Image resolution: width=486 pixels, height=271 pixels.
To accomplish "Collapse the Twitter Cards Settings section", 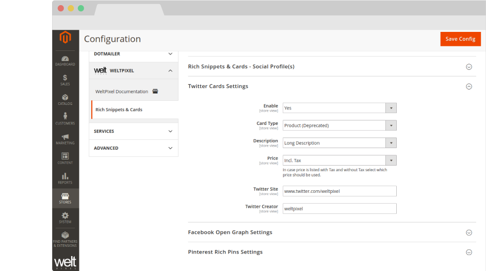I will 468,86.
